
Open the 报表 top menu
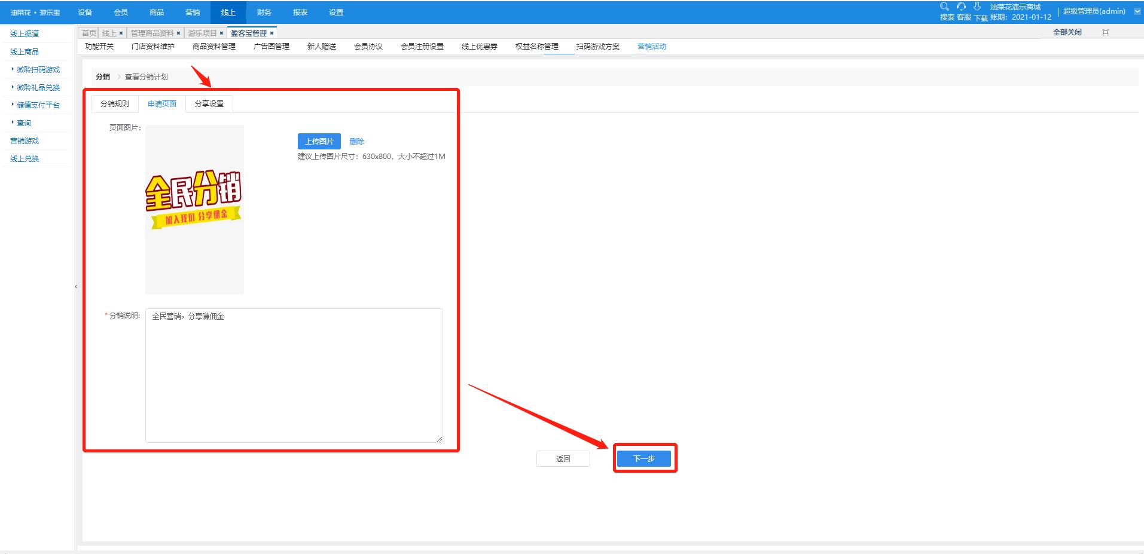(x=300, y=13)
